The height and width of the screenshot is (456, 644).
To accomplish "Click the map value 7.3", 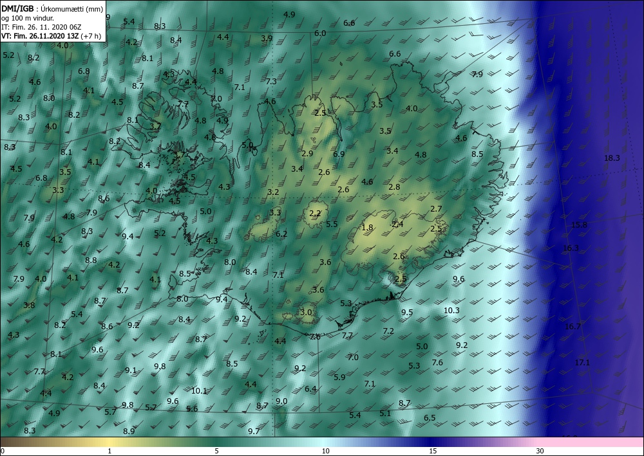I will (271, 81).
